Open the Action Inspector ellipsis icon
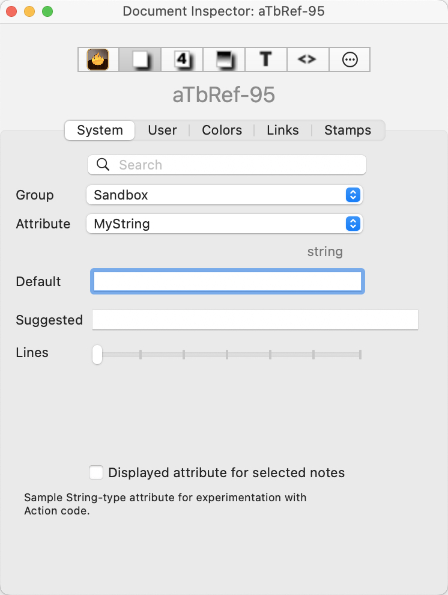Viewport: 448px width, 595px height. tap(350, 59)
